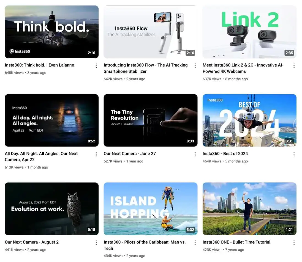
Task: Open options menu for Bullet Time Tutorial video
Action: 294,243
